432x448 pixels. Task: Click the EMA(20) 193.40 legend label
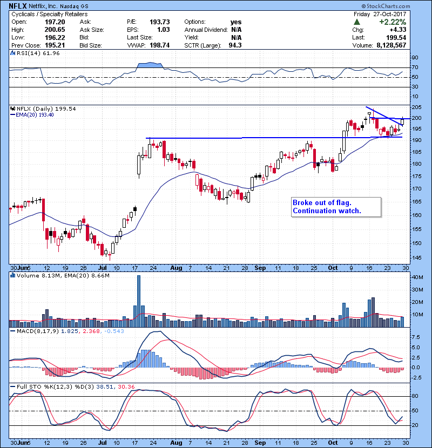click(35, 115)
